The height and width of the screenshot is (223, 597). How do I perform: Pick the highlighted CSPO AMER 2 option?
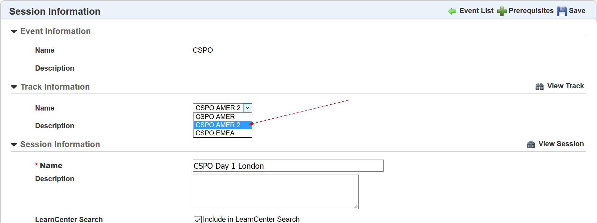coord(218,125)
